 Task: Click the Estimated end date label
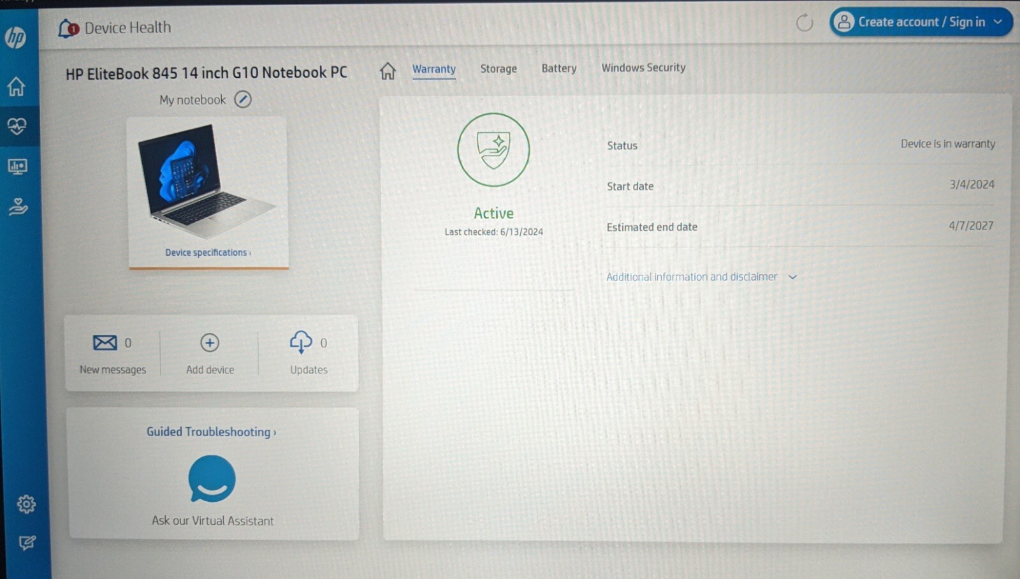pos(652,227)
